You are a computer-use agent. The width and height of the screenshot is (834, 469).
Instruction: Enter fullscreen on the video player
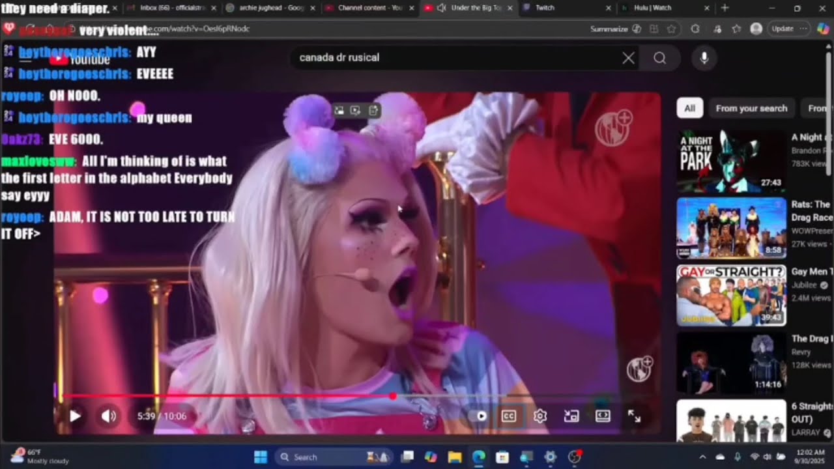pos(634,416)
